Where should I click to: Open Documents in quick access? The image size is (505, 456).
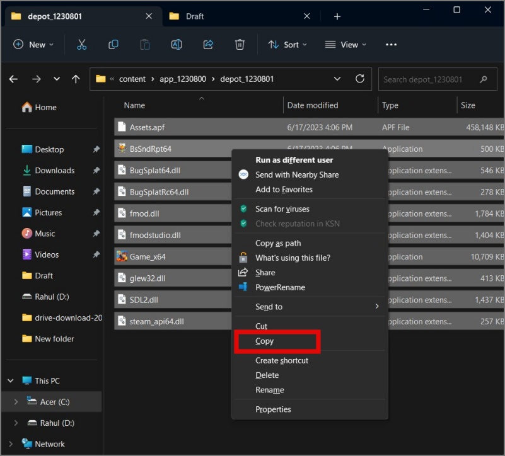49,191
